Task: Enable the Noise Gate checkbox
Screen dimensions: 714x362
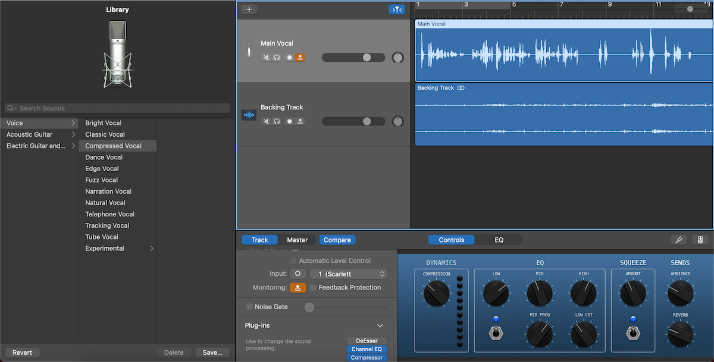Action: [x=249, y=306]
